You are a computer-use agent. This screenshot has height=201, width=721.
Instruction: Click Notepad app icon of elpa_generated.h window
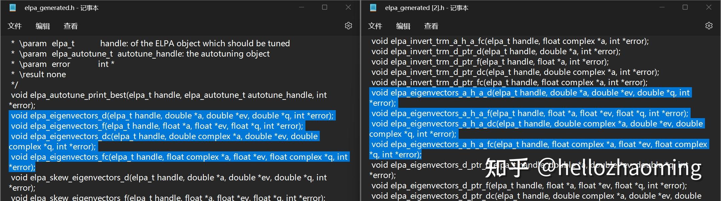[x=13, y=8]
